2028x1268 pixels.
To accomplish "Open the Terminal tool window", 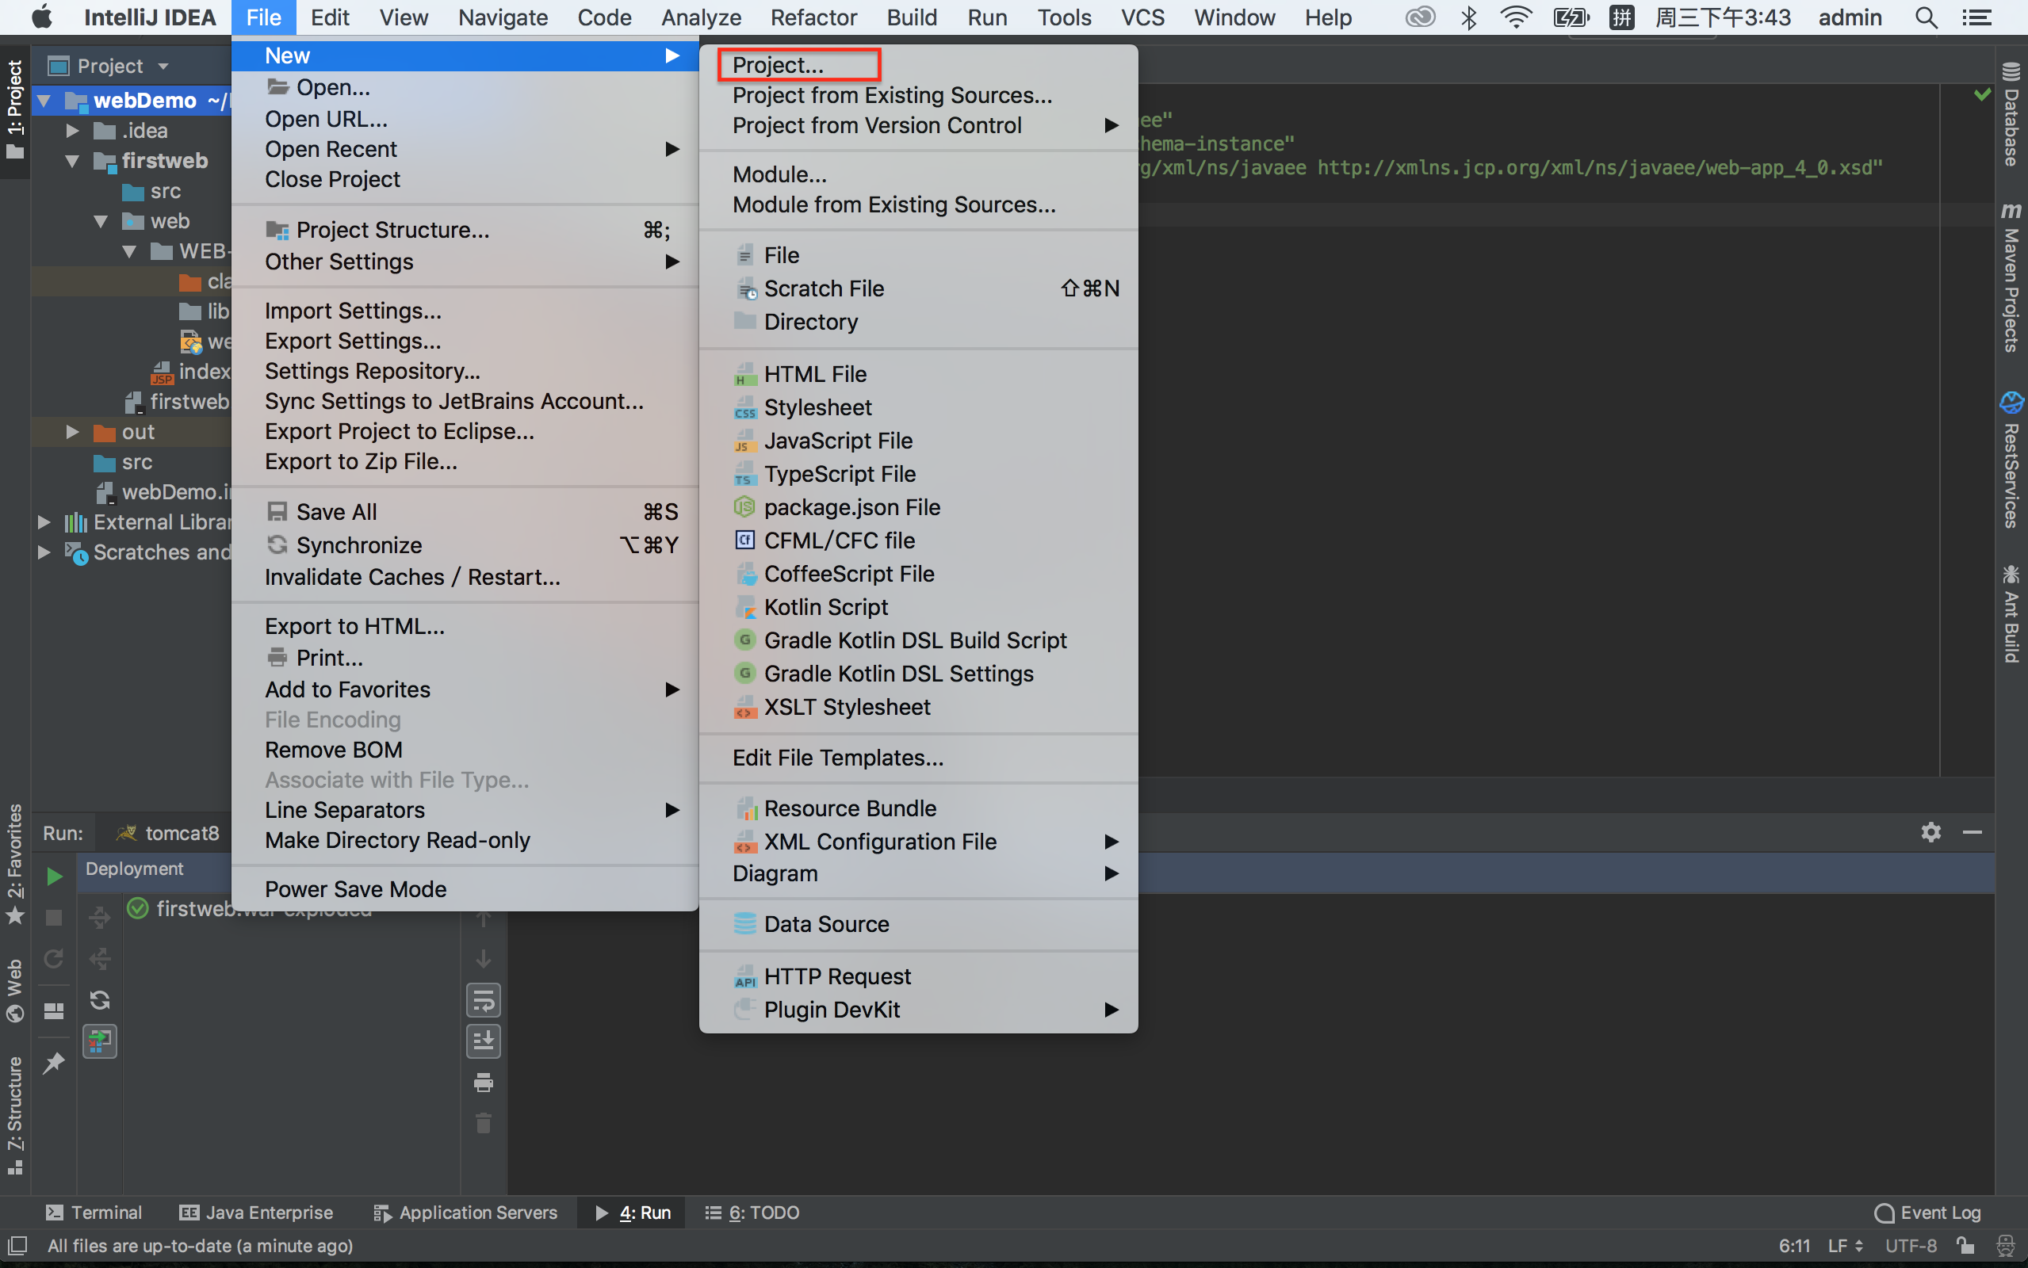I will coord(93,1213).
